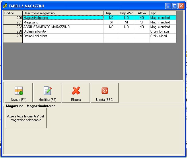The image size is (187, 158).
Task: Click the 'Codice' column header
Action: pos(13,13)
